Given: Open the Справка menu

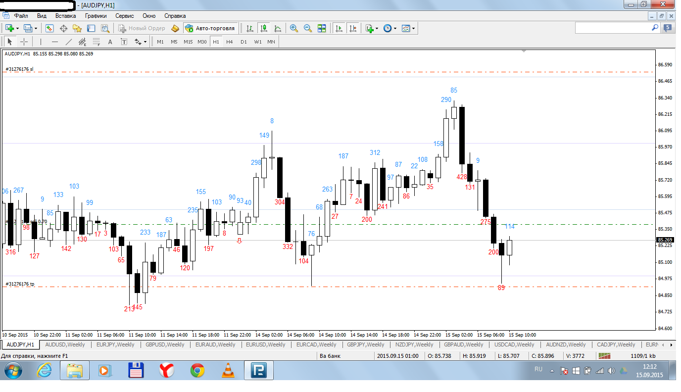Looking at the screenshot, I should [175, 16].
